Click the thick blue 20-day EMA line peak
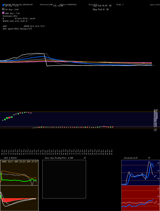The height and width of the screenshot is (211, 160). coord(44,56)
